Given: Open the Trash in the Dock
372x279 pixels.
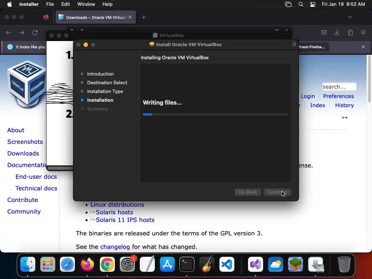Looking at the screenshot, I should click(x=344, y=264).
